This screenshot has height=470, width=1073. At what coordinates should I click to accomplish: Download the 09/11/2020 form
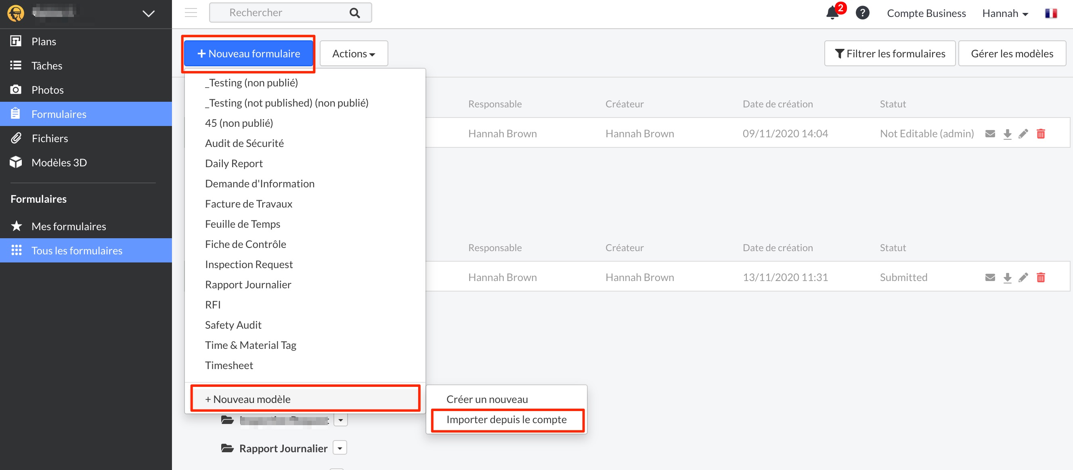click(1007, 134)
